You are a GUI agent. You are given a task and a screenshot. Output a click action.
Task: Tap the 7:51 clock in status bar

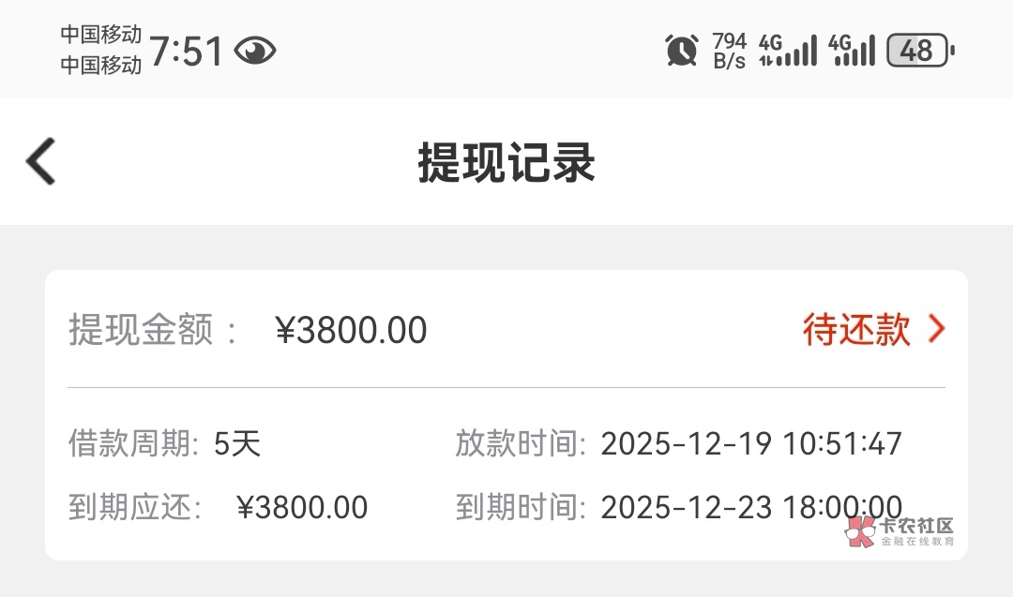point(187,51)
